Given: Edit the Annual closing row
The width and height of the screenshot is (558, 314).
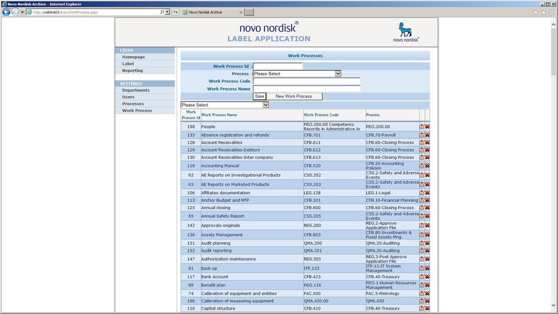Looking at the screenshot, I should [x=422, y=208].
